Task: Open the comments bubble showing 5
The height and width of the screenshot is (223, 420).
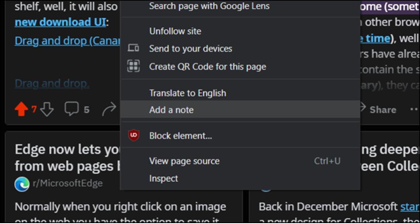Action: coord(72,110)
